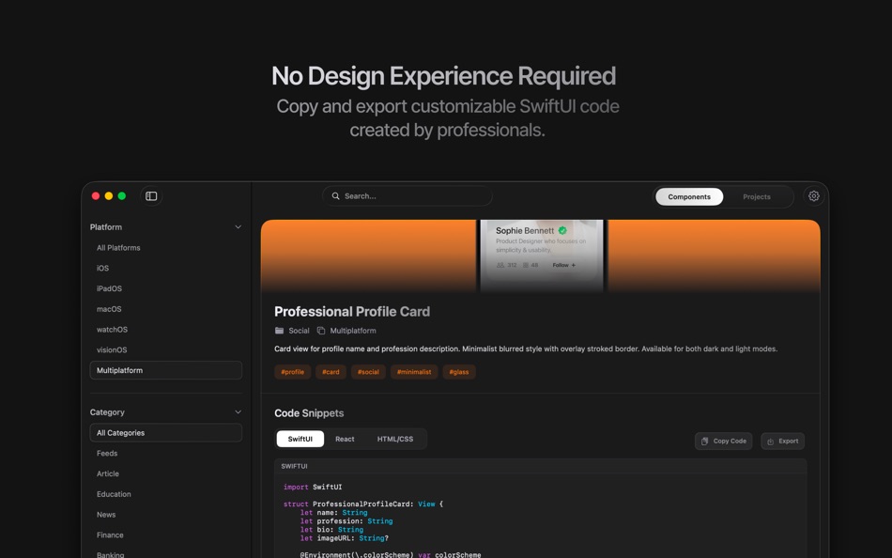Image resolution: width=892 pixels, height=558 pixels.
Task: Click the Multiplatform devices icon label
Action: pos(320,331)
